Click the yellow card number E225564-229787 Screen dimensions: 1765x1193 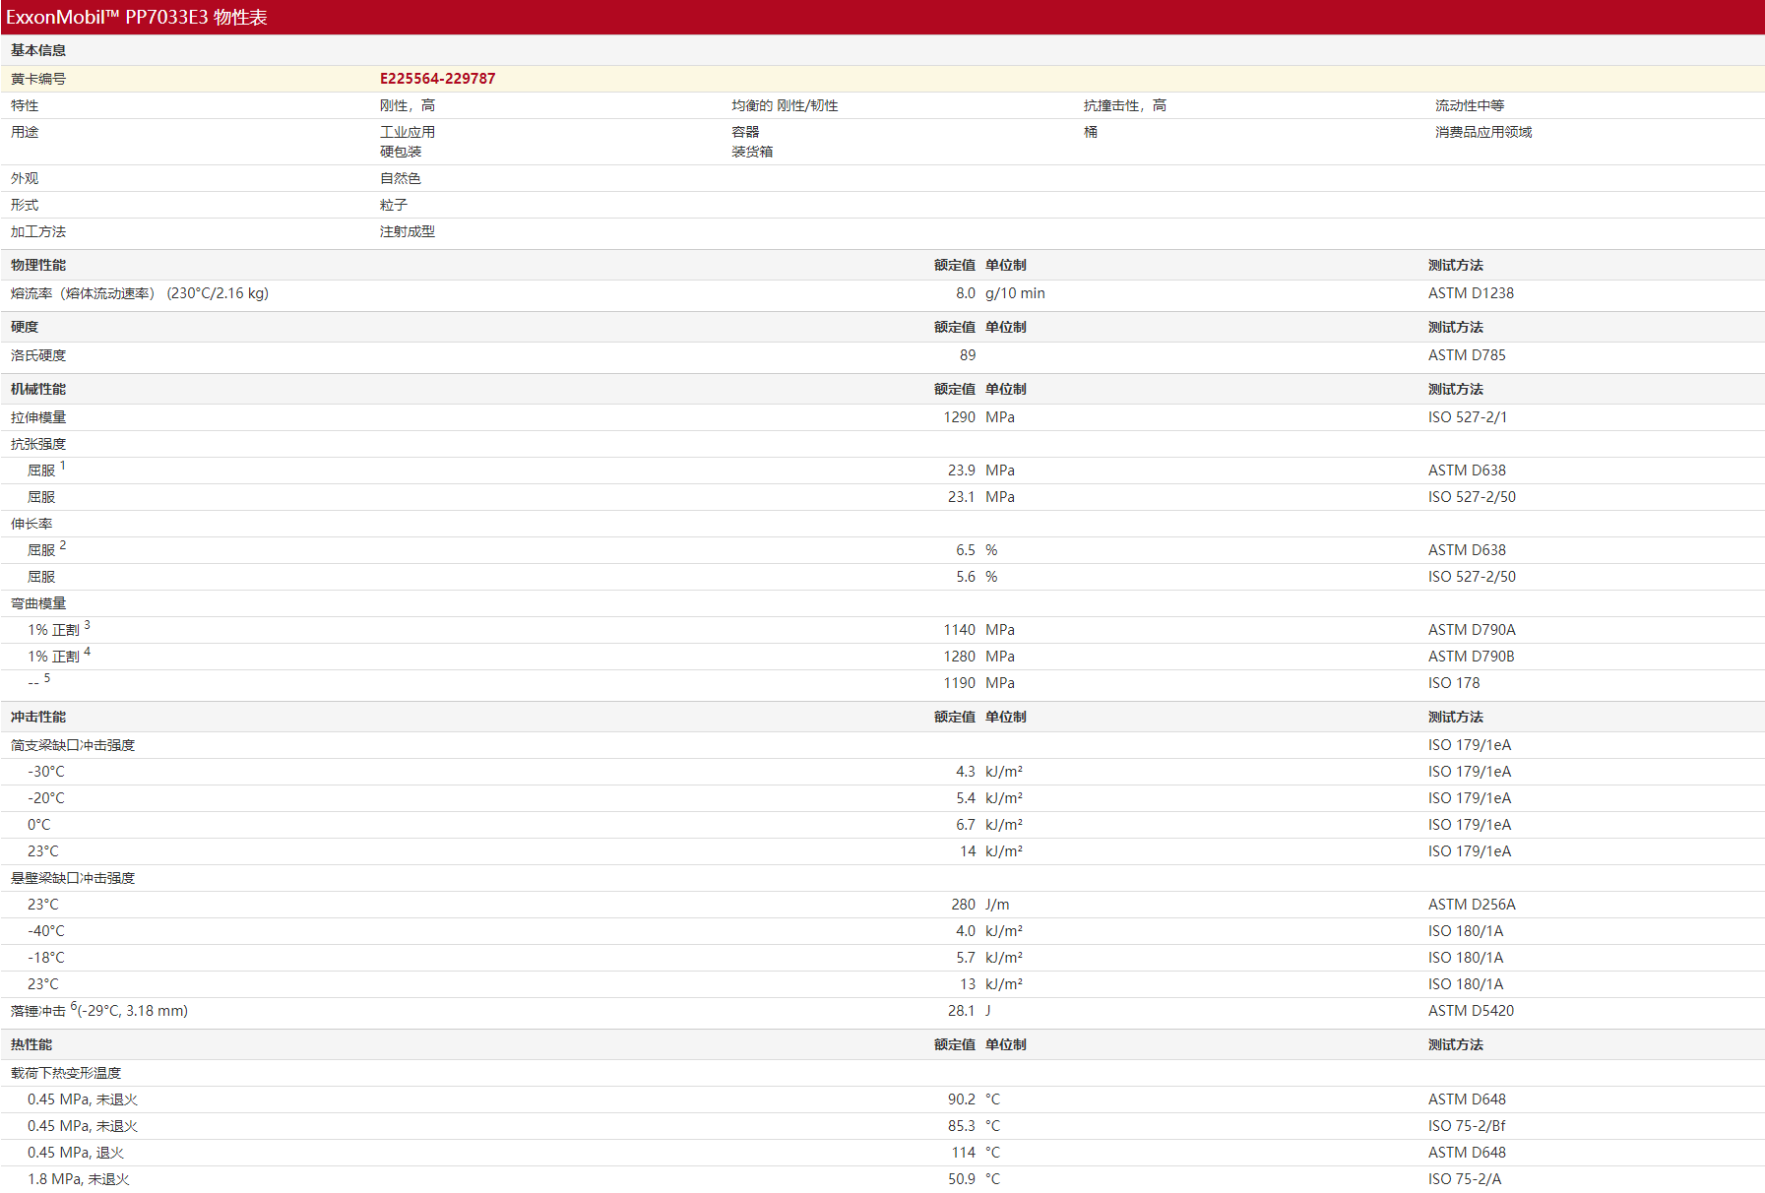pyautogui.click(x=438, y=79)
